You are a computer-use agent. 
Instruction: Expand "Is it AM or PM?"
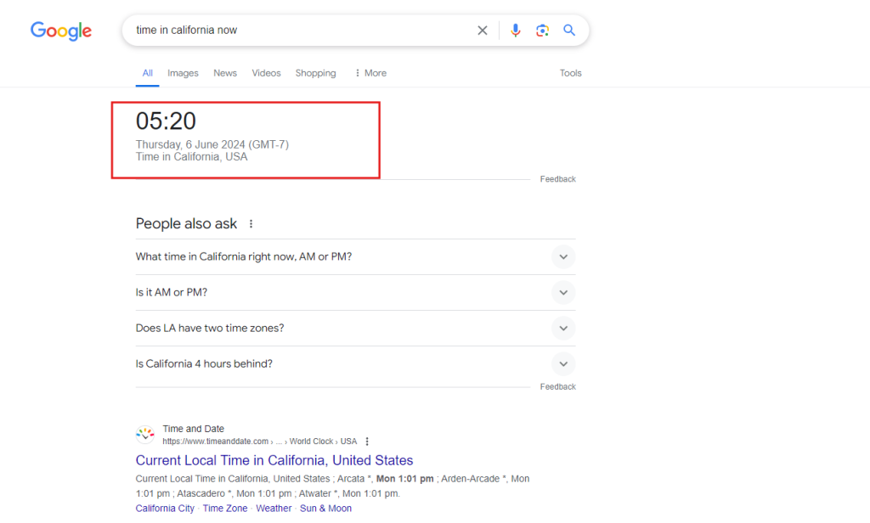(562, 292)
